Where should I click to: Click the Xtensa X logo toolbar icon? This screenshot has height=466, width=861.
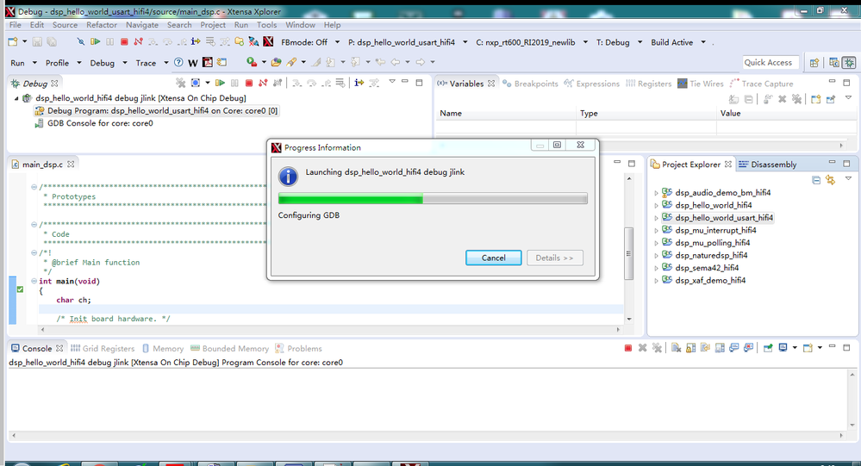click(268, 41)
